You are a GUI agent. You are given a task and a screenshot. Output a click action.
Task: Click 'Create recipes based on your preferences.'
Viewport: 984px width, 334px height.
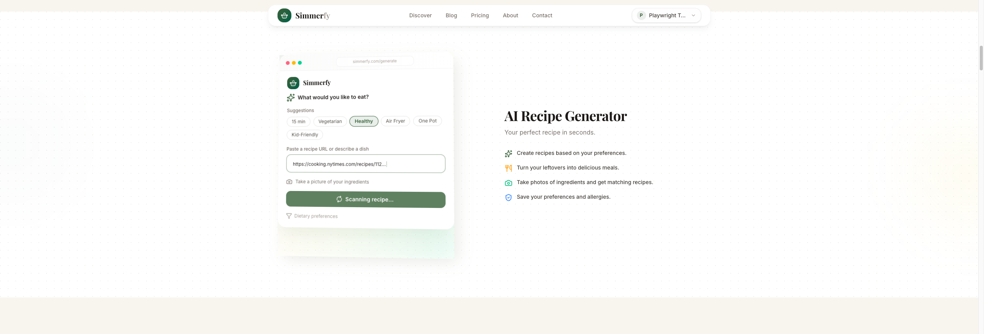[x=571, y=153]
